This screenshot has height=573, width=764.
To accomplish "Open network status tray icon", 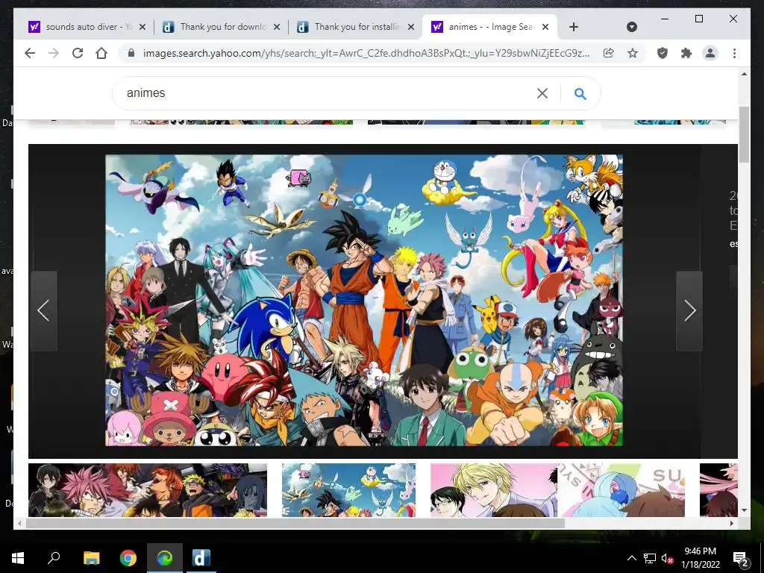I will [x=650, y=558].
